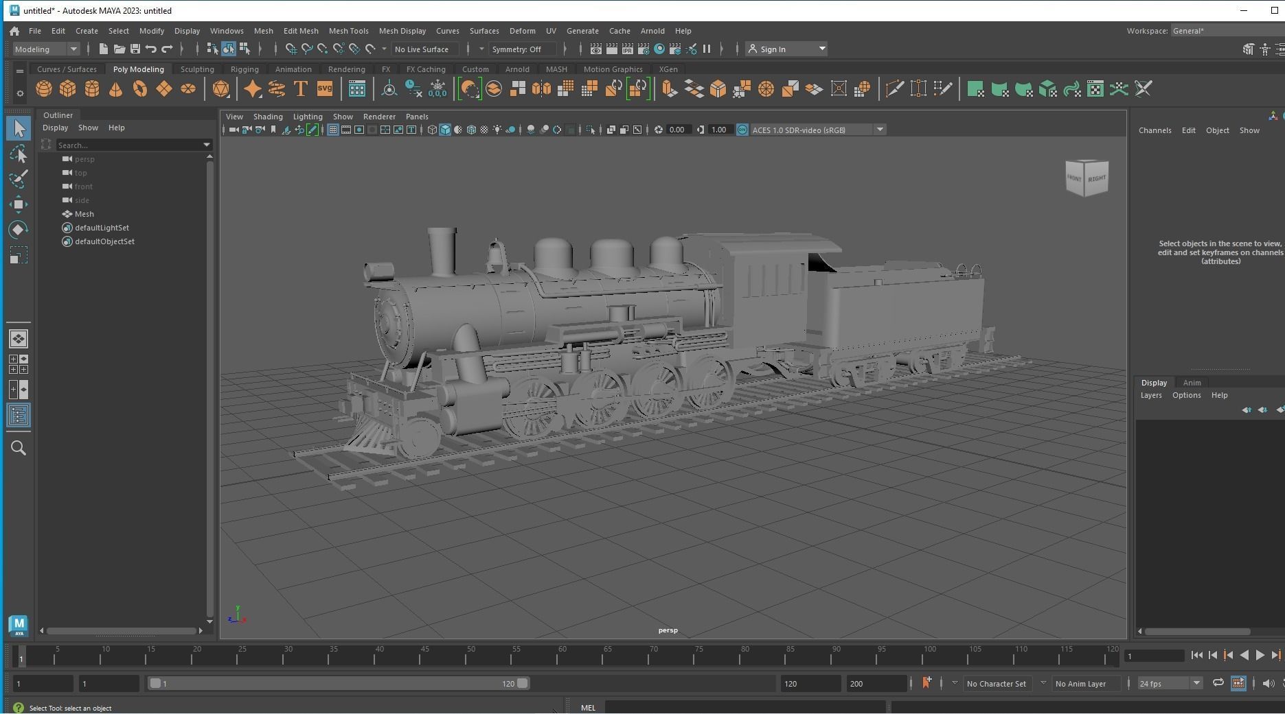Select the Multi-Cut tool
Viewport: 1285px width, 714px height.
coord(894,88)
